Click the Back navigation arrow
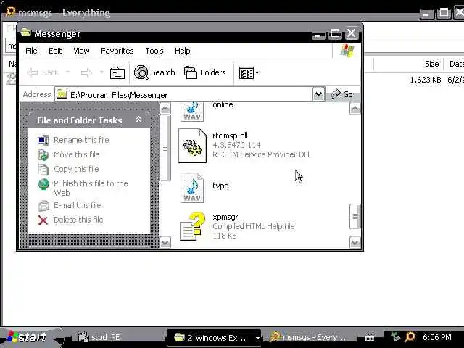Viewport: 464px width, 348px height. click(x=42, y=72)
